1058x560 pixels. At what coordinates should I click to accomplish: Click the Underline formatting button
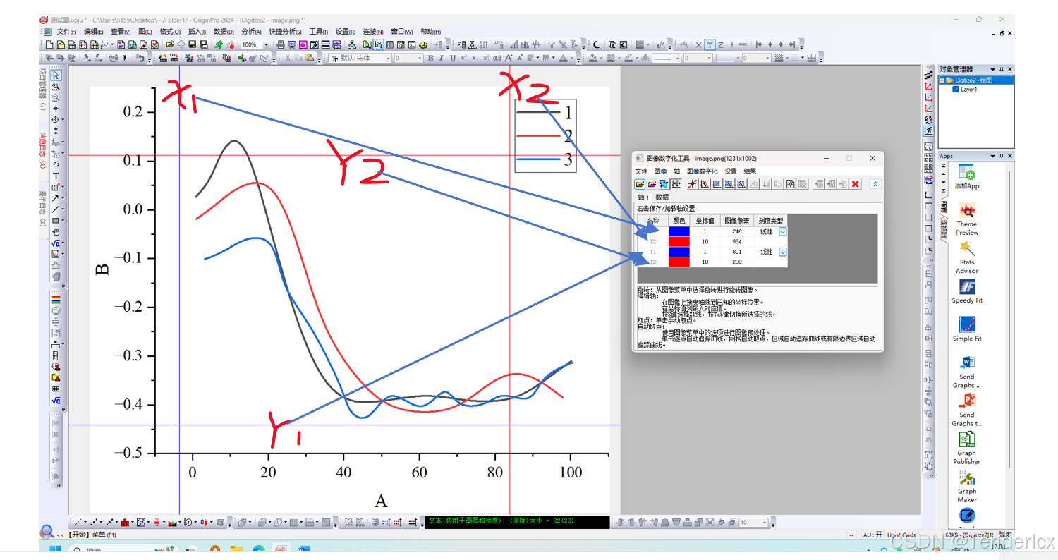pos(452,58)
